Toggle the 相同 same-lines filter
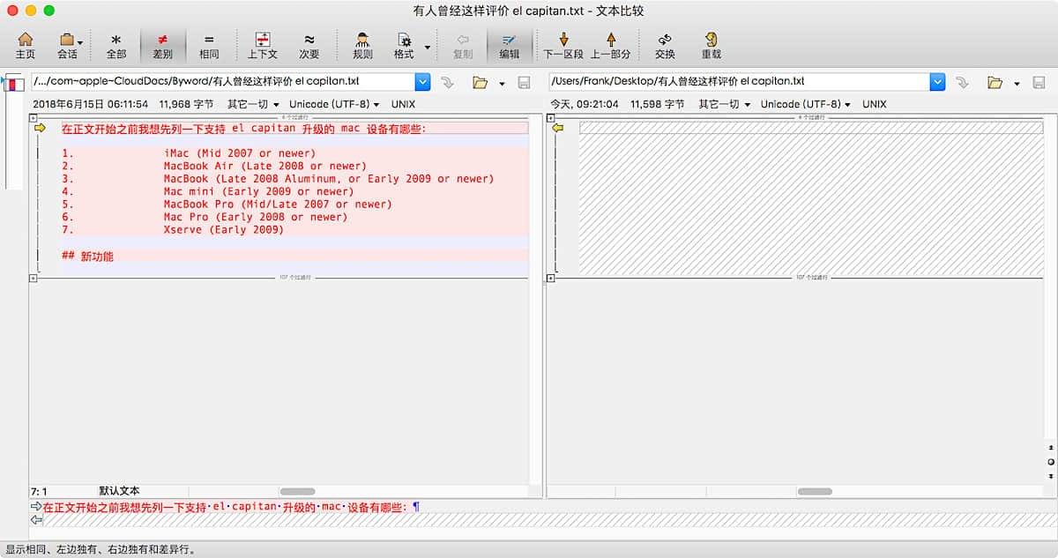Screen dimensions: 1058x558 point(209,46)
